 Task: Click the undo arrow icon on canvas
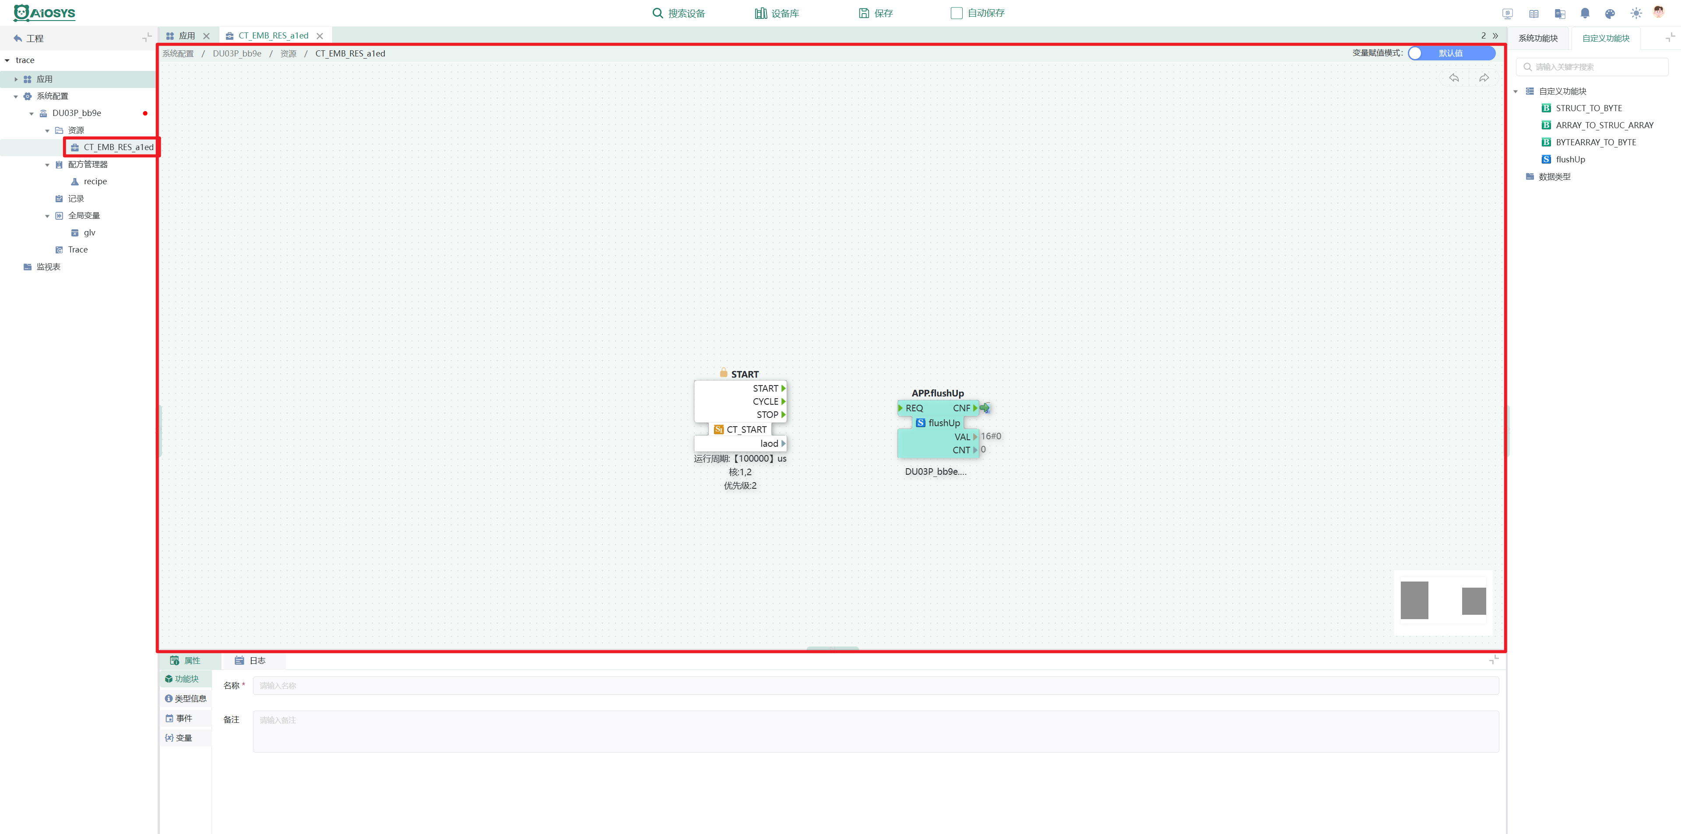coord(1454,77)
